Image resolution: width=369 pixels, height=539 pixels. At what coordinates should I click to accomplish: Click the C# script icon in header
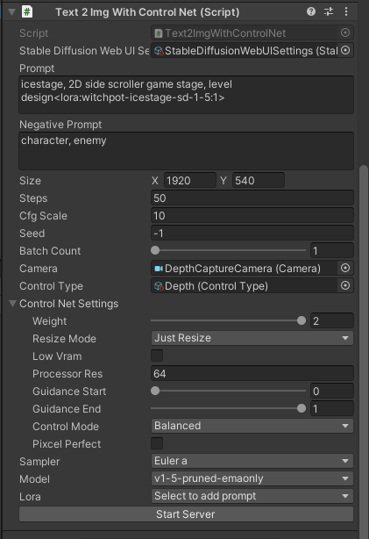pos(27,11)
